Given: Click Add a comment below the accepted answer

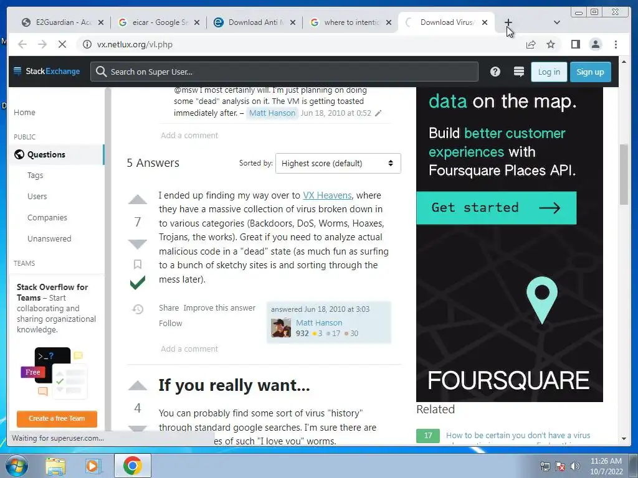Looking at the screenshot, I should click(189, 349).
